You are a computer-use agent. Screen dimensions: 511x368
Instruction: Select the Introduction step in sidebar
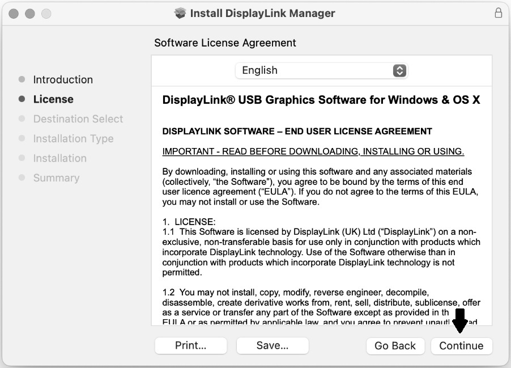click(63, 79)
